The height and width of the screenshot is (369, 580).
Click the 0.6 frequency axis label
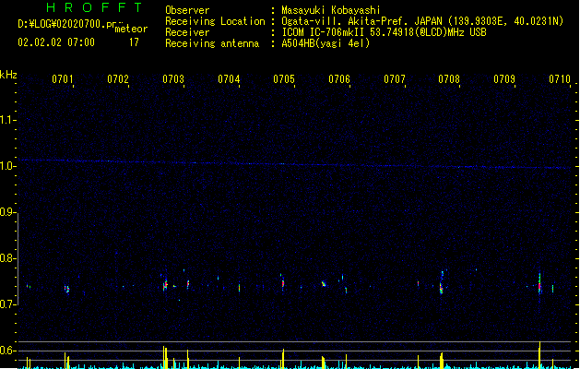tap(7, 351)
